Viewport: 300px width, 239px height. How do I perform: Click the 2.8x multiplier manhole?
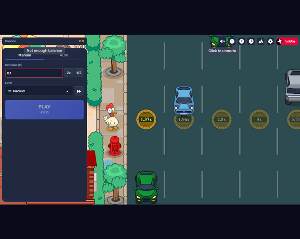[222, 119]
